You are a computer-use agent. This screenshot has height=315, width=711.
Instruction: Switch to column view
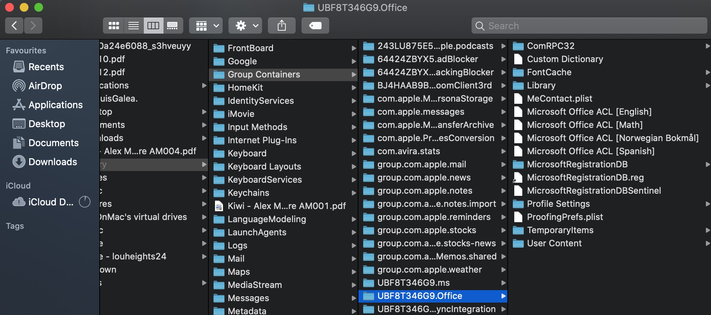click(153, 26)
